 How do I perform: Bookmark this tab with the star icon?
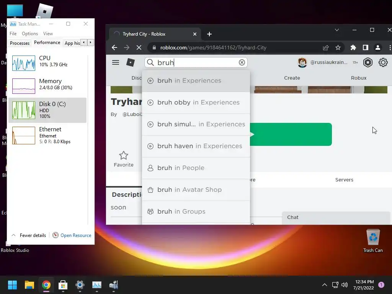[x=338, y=47]
